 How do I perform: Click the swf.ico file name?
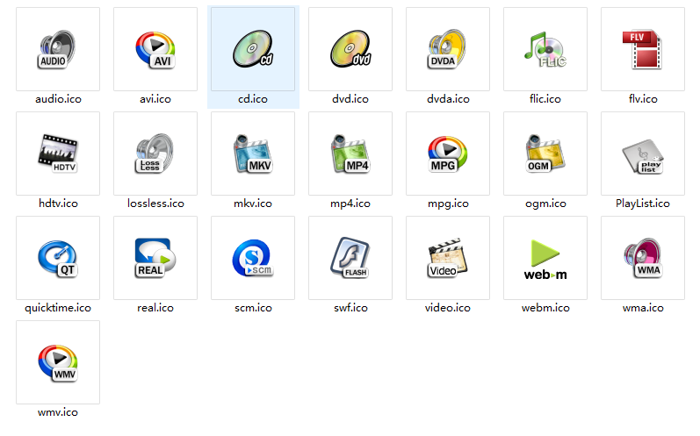pos(350,308)
